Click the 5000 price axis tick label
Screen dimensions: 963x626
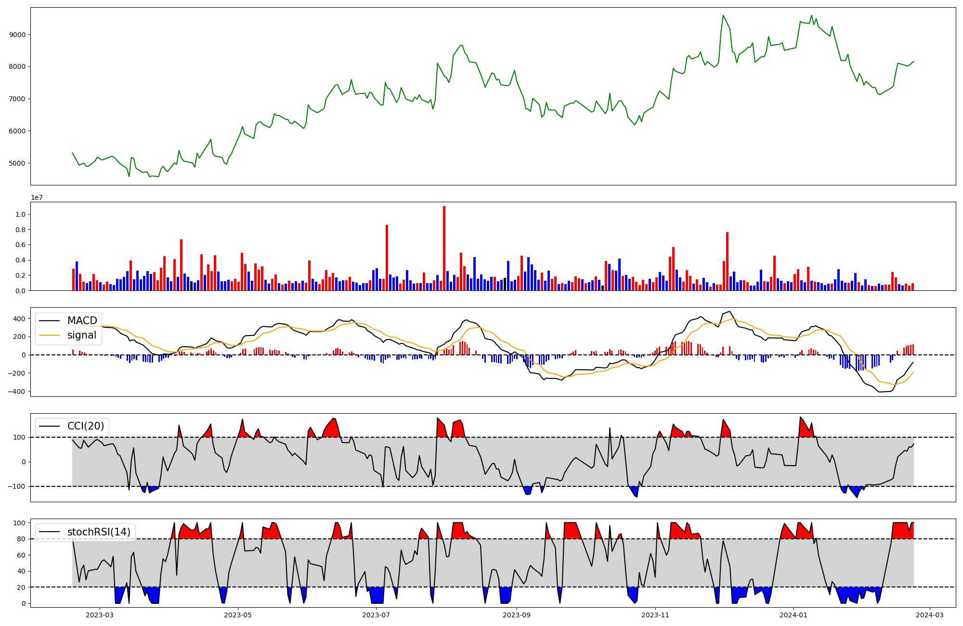click(x=17, y=163)
